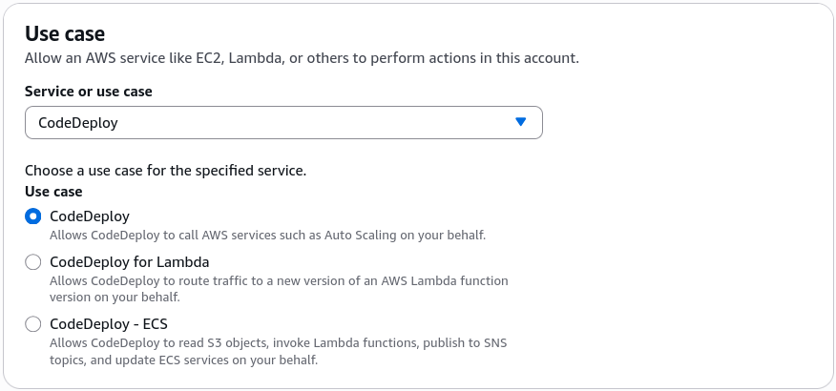Click the CodeDeploy for Lambda label text
The image size is (836, 391).
coord(130,262)
